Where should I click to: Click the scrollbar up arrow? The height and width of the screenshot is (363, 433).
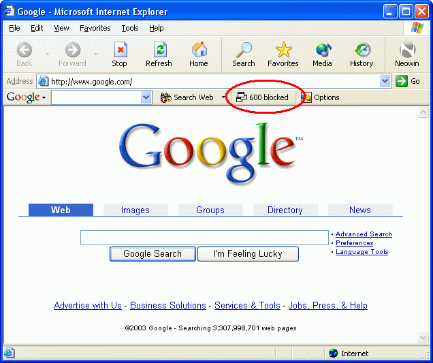(423, 112)
